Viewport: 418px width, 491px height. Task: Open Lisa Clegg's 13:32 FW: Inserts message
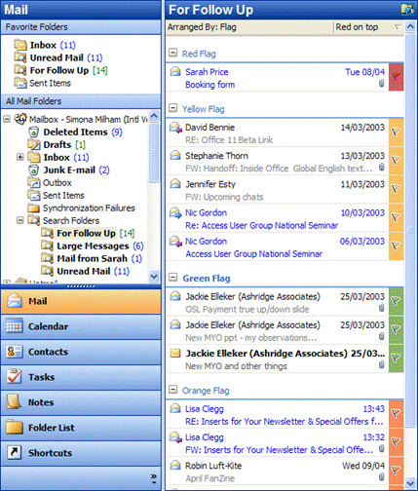click(277, 443)
